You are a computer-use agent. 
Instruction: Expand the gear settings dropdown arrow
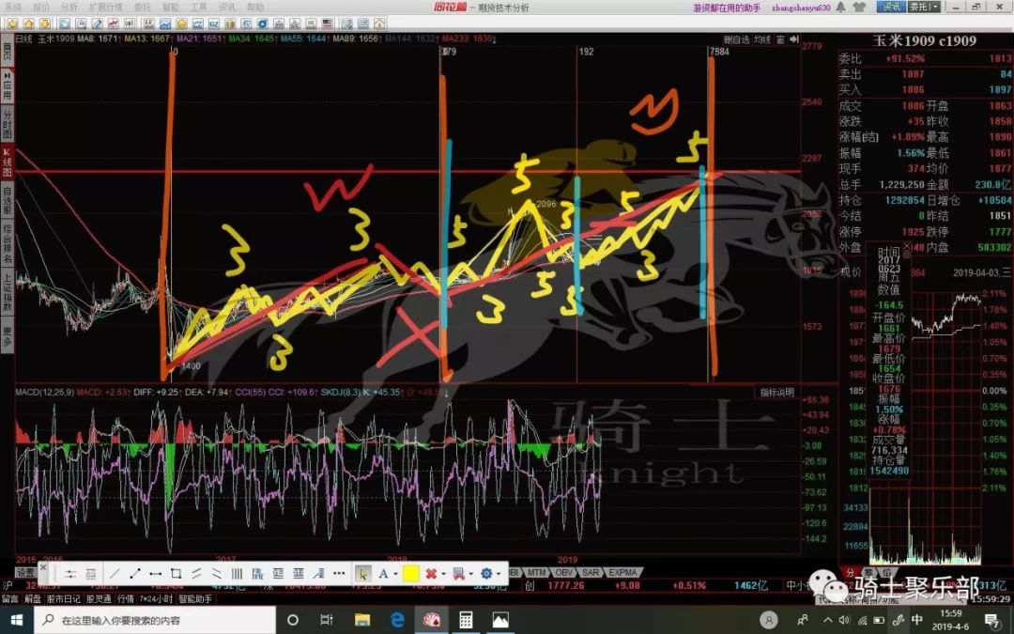[499, 575]
